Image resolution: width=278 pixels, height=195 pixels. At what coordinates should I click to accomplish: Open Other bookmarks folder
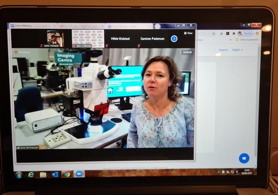[247, 40]
